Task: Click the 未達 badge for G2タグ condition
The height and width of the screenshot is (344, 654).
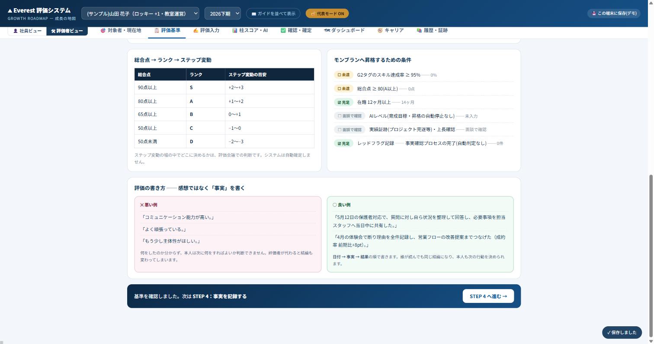Action: [343, 75]
